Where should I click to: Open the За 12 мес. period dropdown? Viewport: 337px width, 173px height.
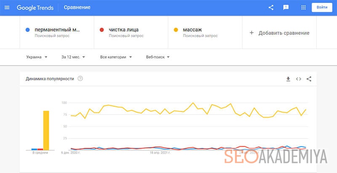pyautogui.click(x=73, y=57)
